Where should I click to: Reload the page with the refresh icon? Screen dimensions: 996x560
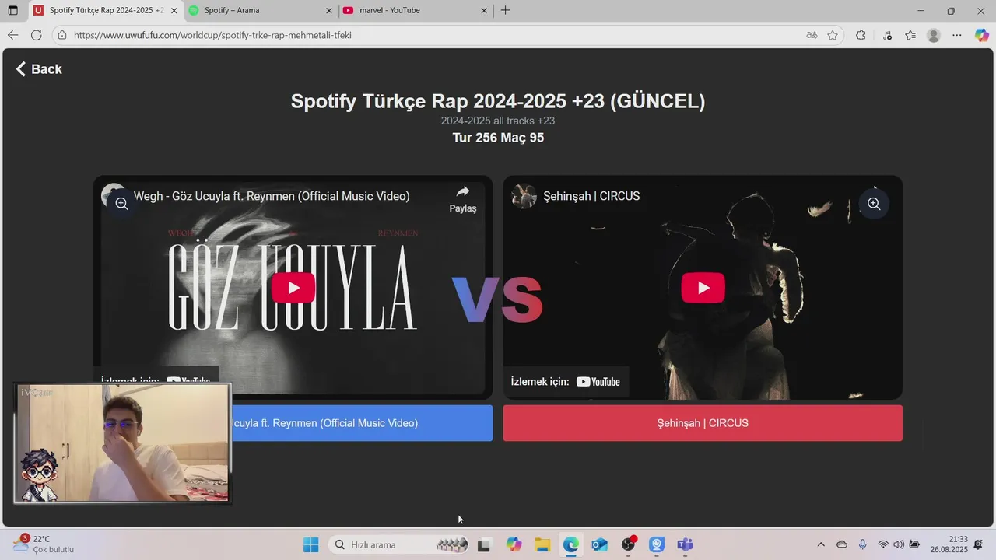pyautogui.click(x=36, y=35)
